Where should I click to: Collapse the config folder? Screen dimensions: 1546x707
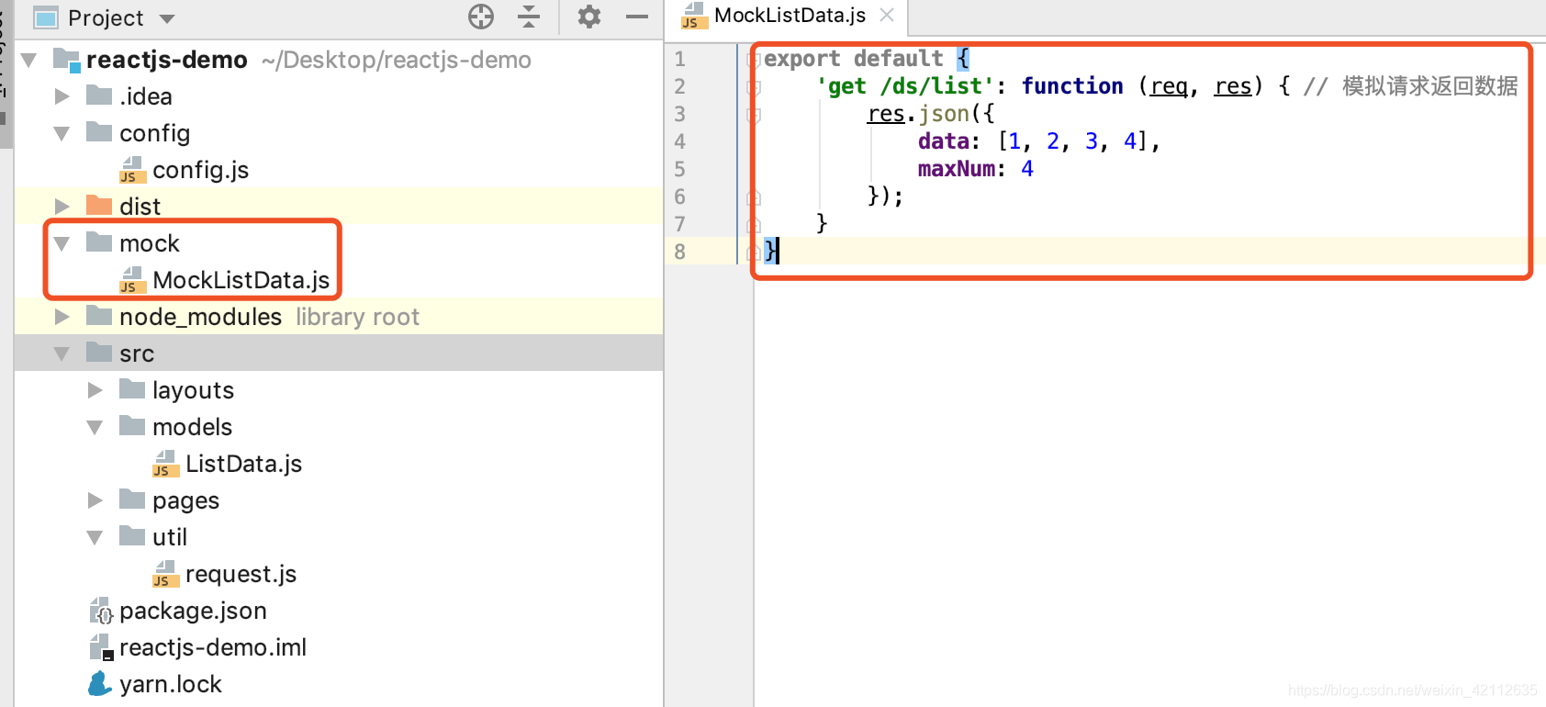coord(62,134)
